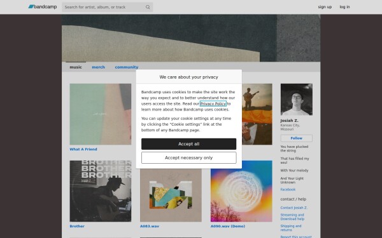Open the Brother album cover
The image size is (382, 238).
point(101,191)
